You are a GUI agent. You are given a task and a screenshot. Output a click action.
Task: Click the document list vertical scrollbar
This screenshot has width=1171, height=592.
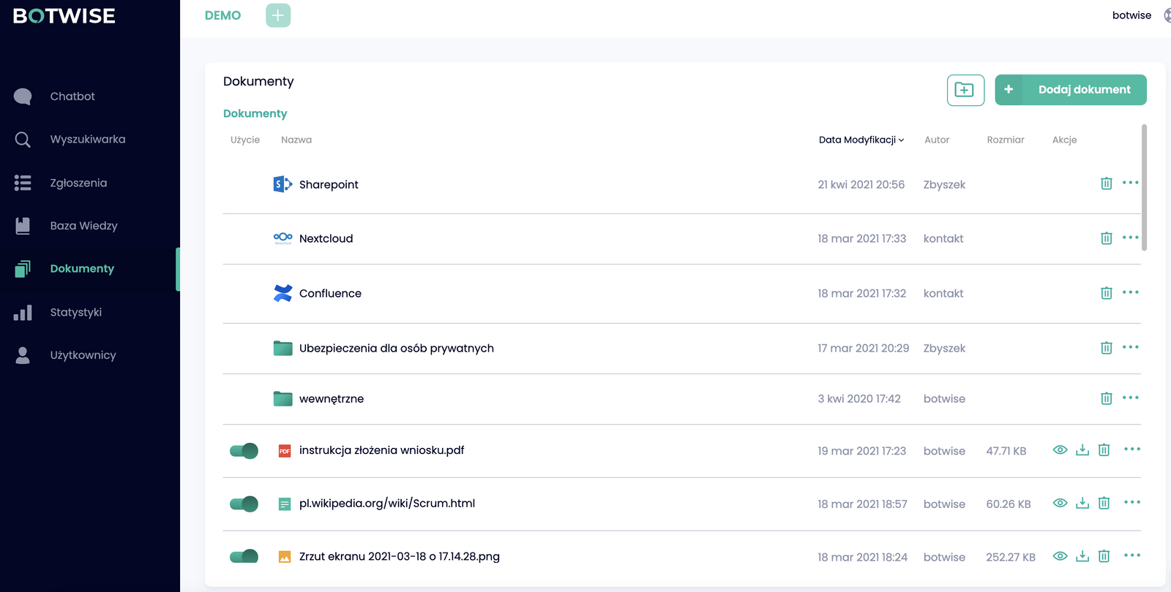coord(1144,187)
